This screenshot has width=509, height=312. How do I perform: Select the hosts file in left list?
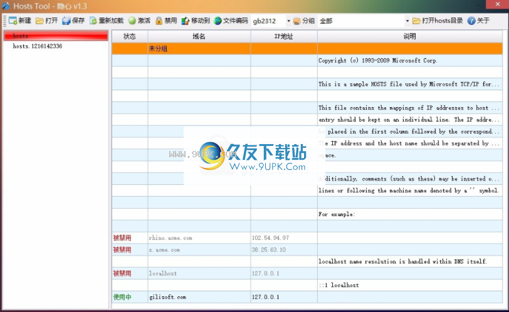[56, 36]
